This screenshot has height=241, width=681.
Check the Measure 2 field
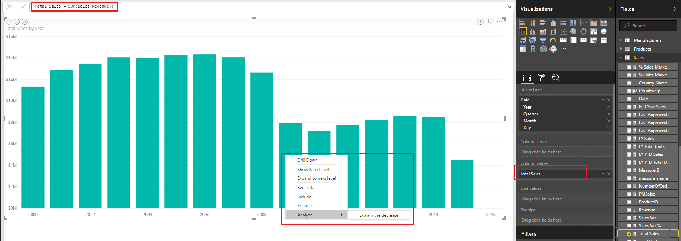[629, 170]
